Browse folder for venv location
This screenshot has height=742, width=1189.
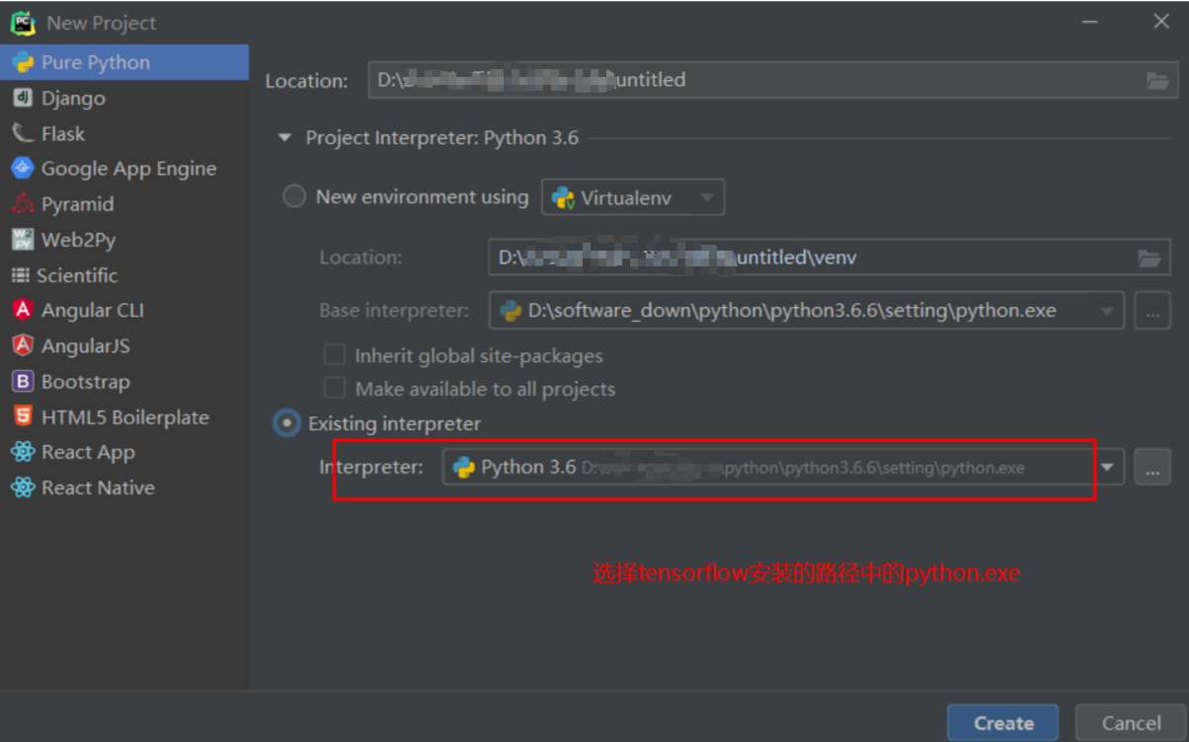[1149, 259]
